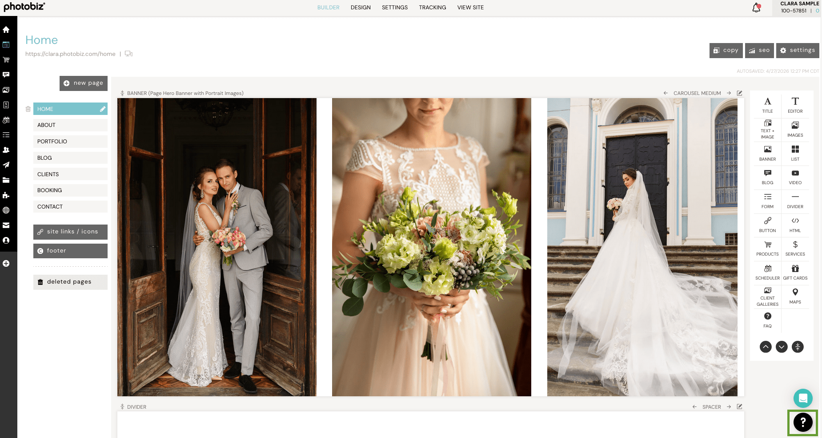This screenshot has width=822, height=438.
Task: Insert a Text + Image block
Action: pyautogui.click(x=767, y=129)
